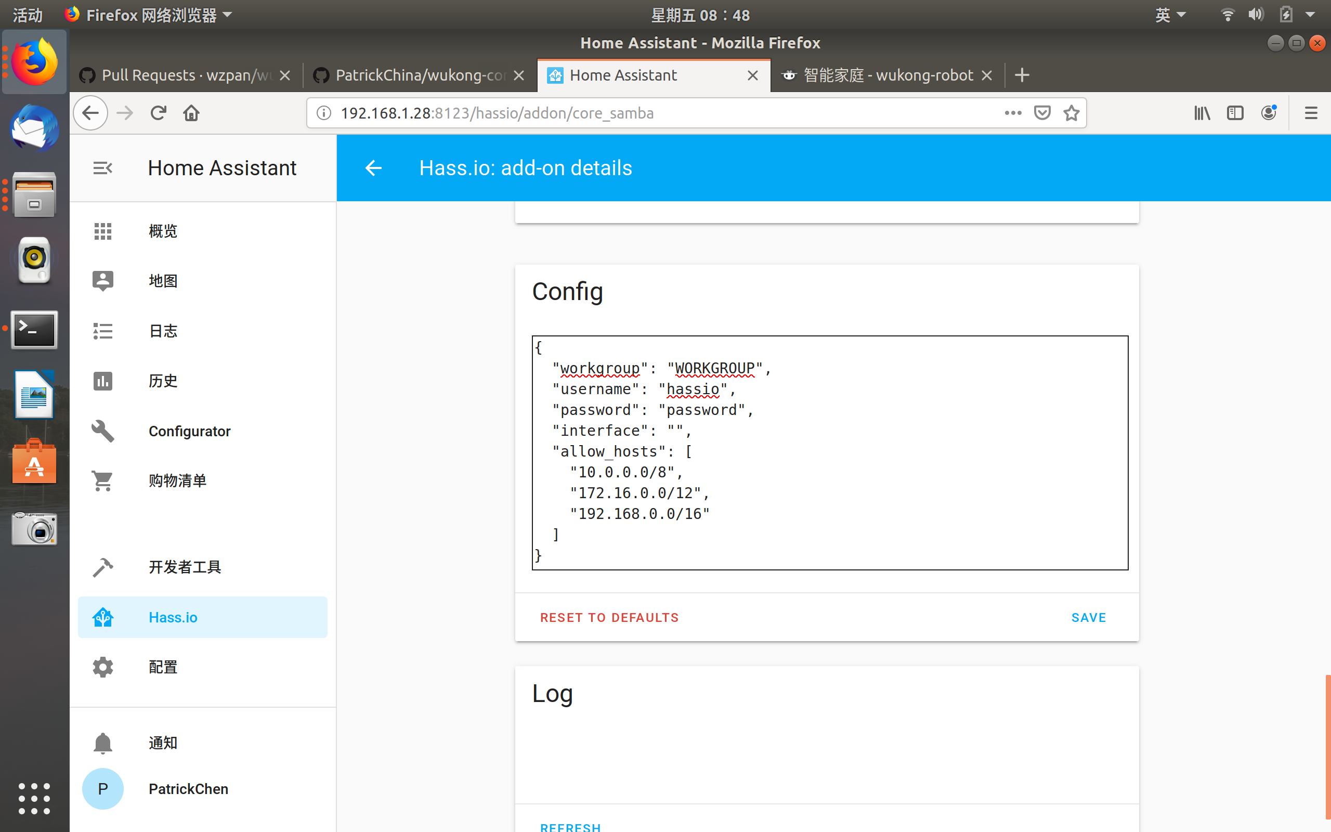Toggle Firefox sidebar view icon
1331x832 pixels.
(x=1235, y=113)
